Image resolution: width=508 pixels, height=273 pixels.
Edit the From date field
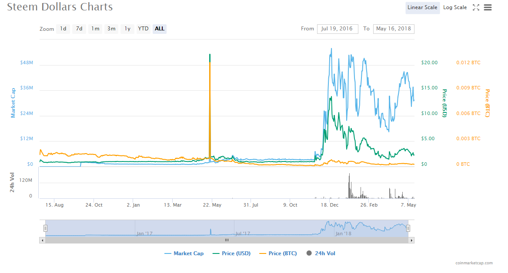point(337,29)
